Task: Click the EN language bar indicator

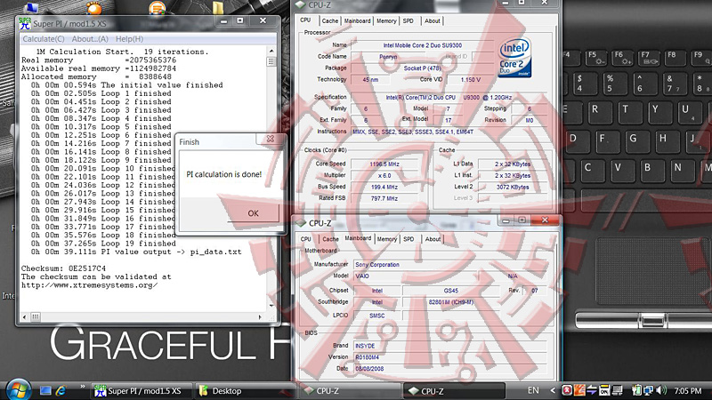Action: click(533, 390)
